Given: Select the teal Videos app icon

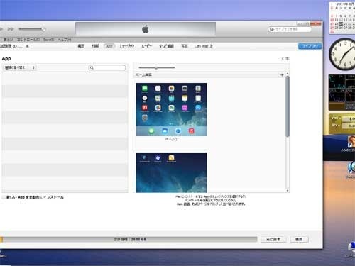Looking at the screenshot, I should click(171, 98).
